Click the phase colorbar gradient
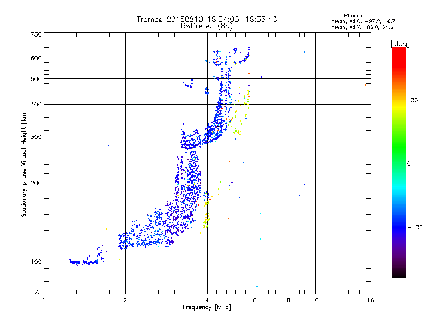 [x=399, y=162]
